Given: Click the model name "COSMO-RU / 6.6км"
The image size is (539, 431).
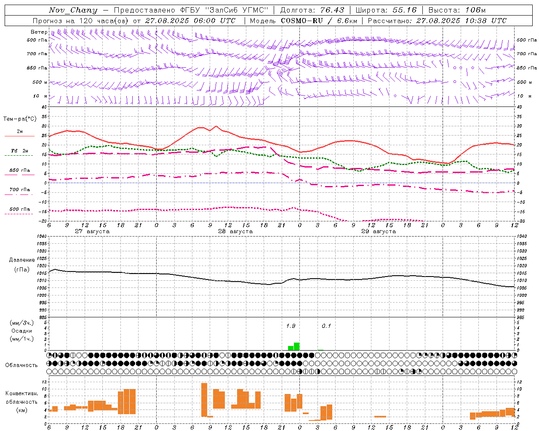Looking at the screenshot, I should 319,21.
